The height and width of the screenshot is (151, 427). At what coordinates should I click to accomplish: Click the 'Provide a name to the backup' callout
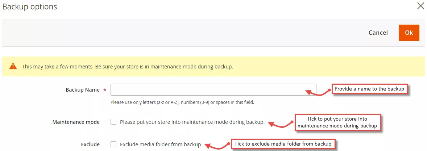pos(369,89)
